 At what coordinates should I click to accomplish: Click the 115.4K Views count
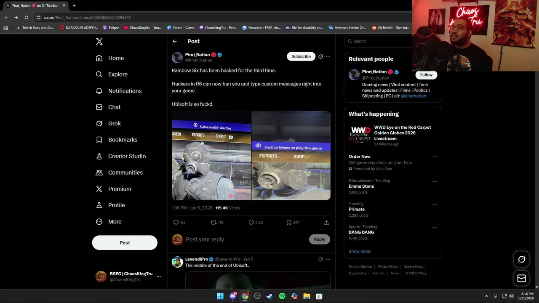click(227, 208)
